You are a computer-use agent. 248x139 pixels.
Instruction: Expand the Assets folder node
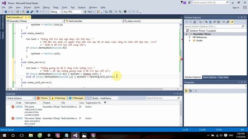[189, 41]
